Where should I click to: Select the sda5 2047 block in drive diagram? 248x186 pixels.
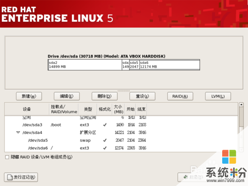(x=134, y=64)
